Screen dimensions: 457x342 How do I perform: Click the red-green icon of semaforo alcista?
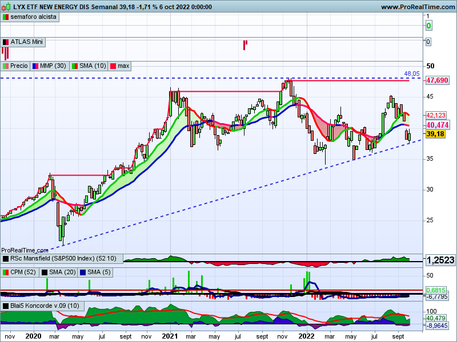pyautogui.click(x=6, y=17)
